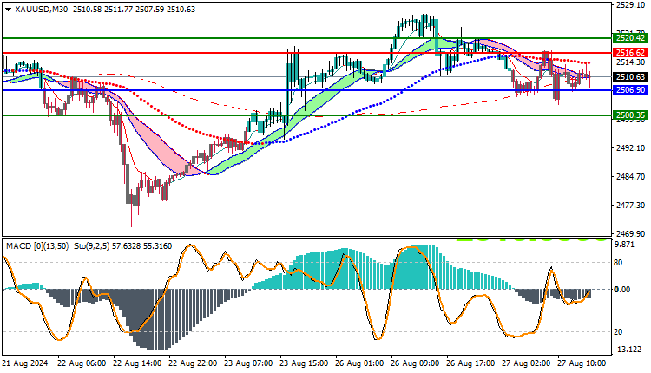Click the 2529.10 price scale value
Image resolution: width=651 pixels, height=373 pixels.
(631, 5)
